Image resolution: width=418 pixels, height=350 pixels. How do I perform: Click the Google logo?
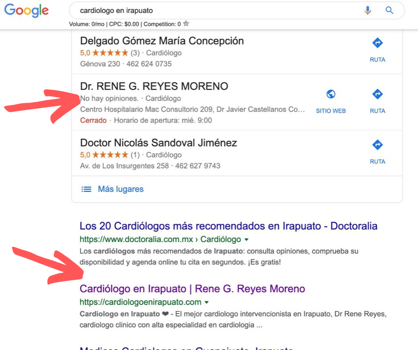(x=26, y=11)
